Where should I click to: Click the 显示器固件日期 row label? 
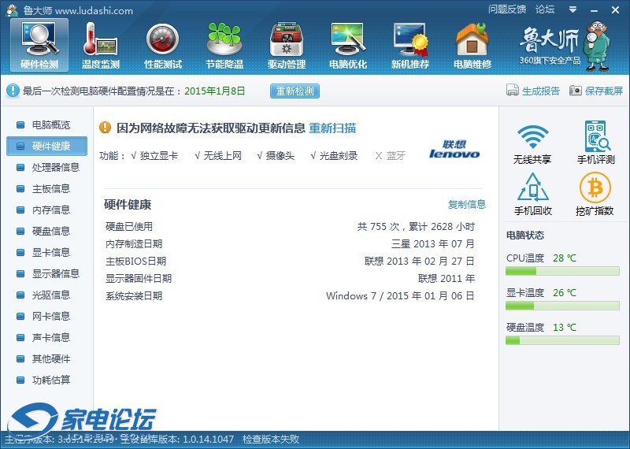(139, 279)
